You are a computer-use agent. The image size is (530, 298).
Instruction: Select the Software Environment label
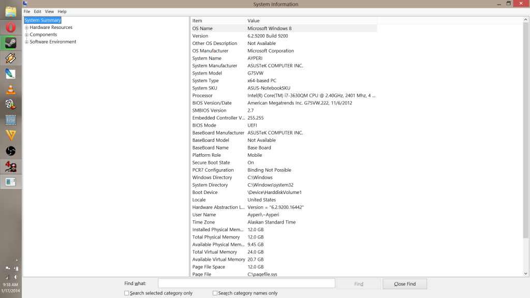(53, 41)
